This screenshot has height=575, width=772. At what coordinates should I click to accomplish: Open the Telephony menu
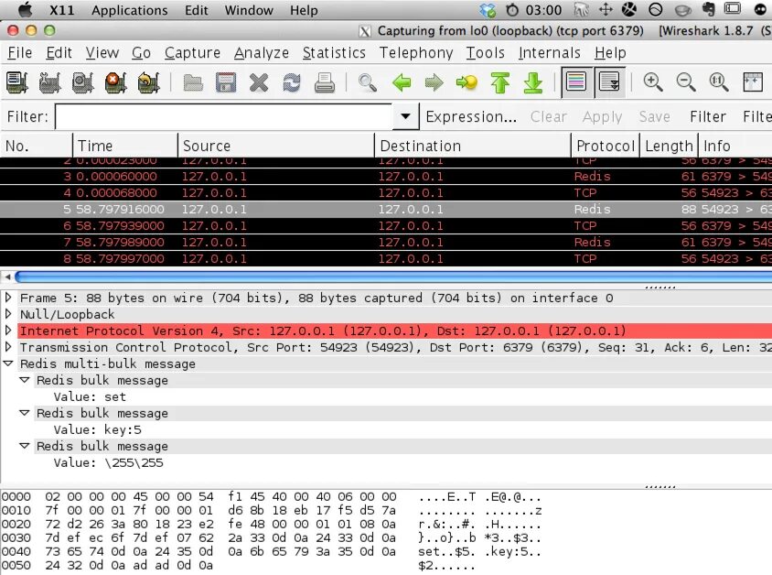click(416, 53)
